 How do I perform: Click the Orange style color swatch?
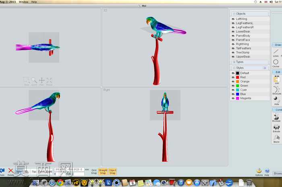238,82
